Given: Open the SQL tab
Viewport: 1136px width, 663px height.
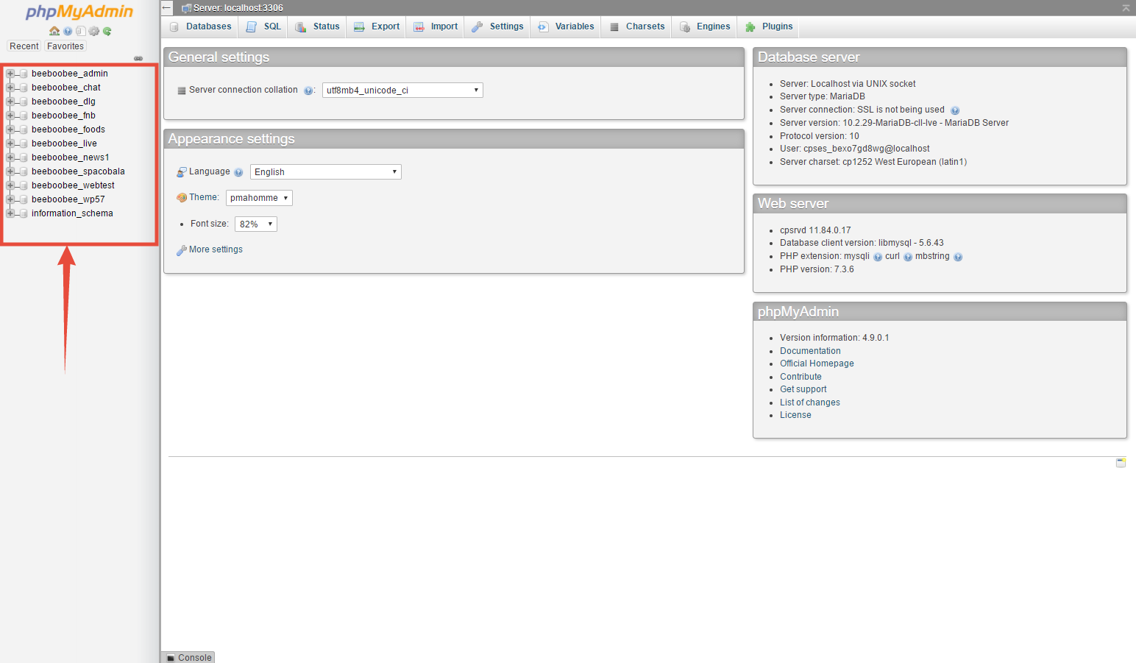Looking at the screenshot, I should [x=263, y=26].
